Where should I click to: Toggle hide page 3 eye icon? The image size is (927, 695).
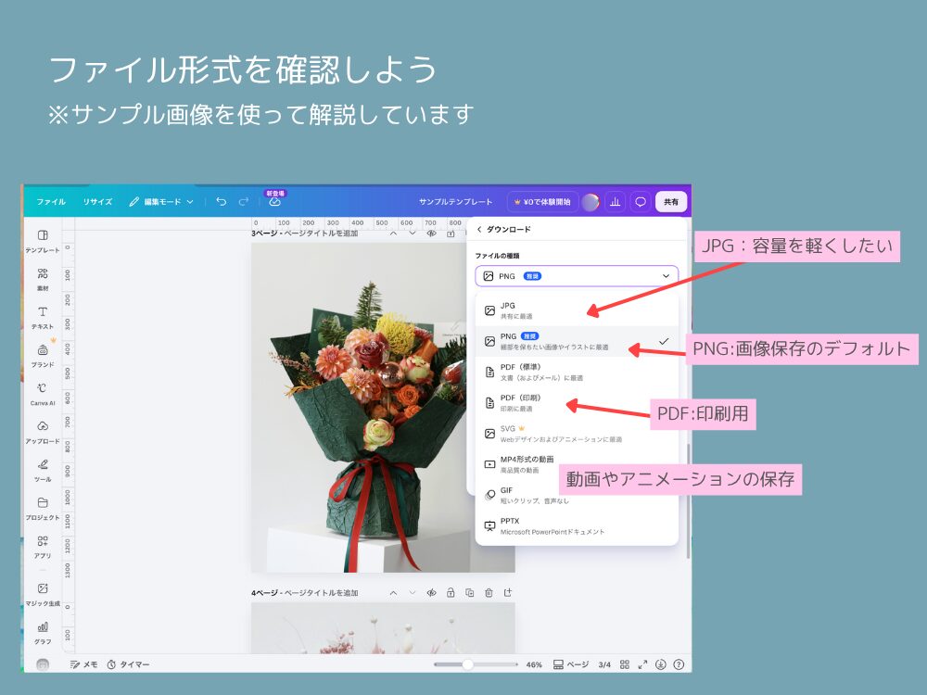pyautogui.click(x=432, y=234)
